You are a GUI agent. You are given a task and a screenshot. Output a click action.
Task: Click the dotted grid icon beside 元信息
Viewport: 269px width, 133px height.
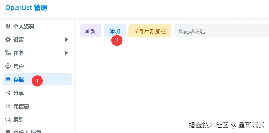point(8,106)
